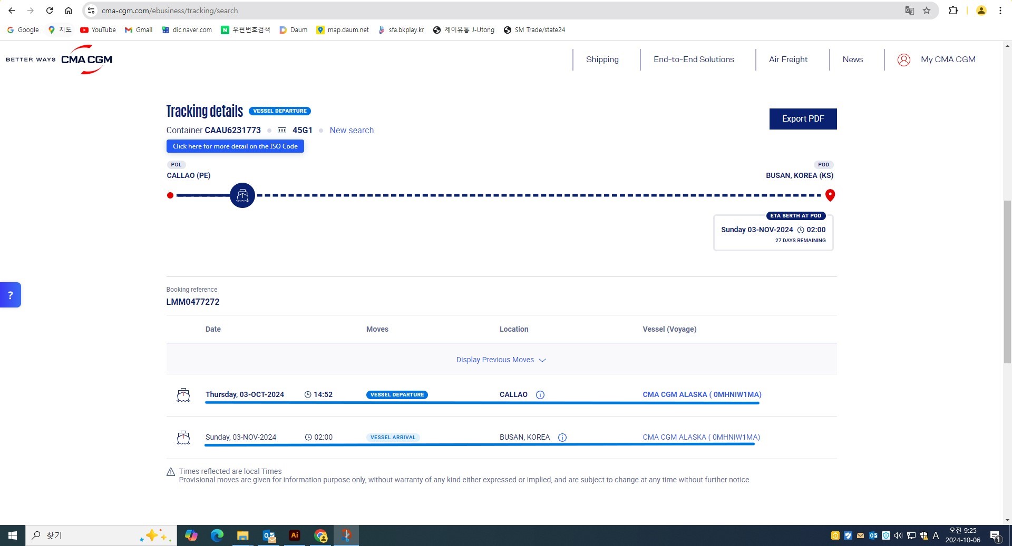Click the page vertical scrollbar thumb
1012x546 pixels.
tap(1007, 282)
